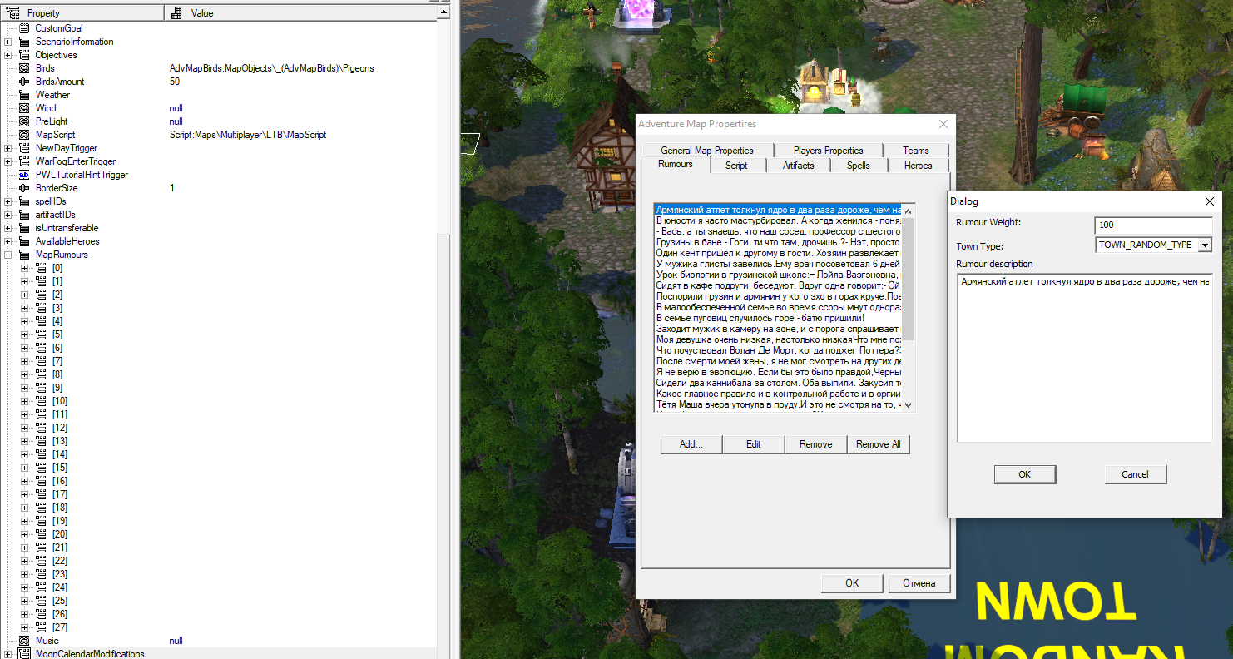
Task: Open the Teams tab
Action: pyautogui.click(x=916, y=151)
